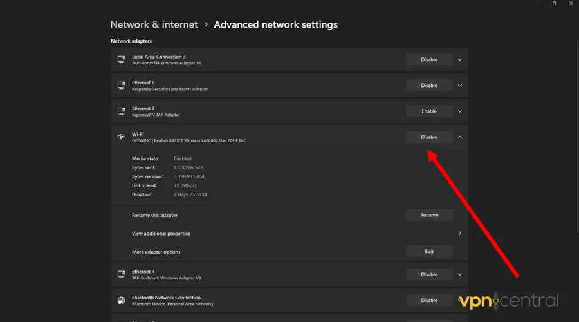Viewport: 579px width, 322px height.
Task: Click Kaspersky Security Data Escort Adapter text
Action: (x=170, y=89)
